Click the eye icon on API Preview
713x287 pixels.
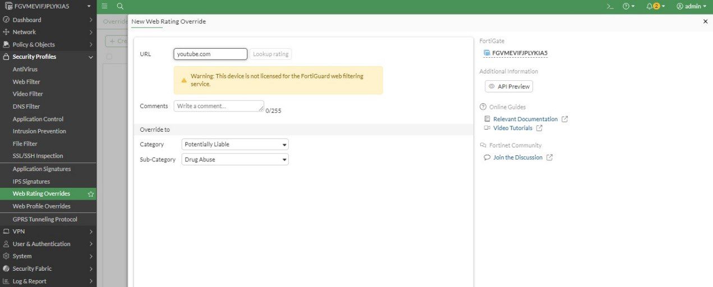[491, 86]
